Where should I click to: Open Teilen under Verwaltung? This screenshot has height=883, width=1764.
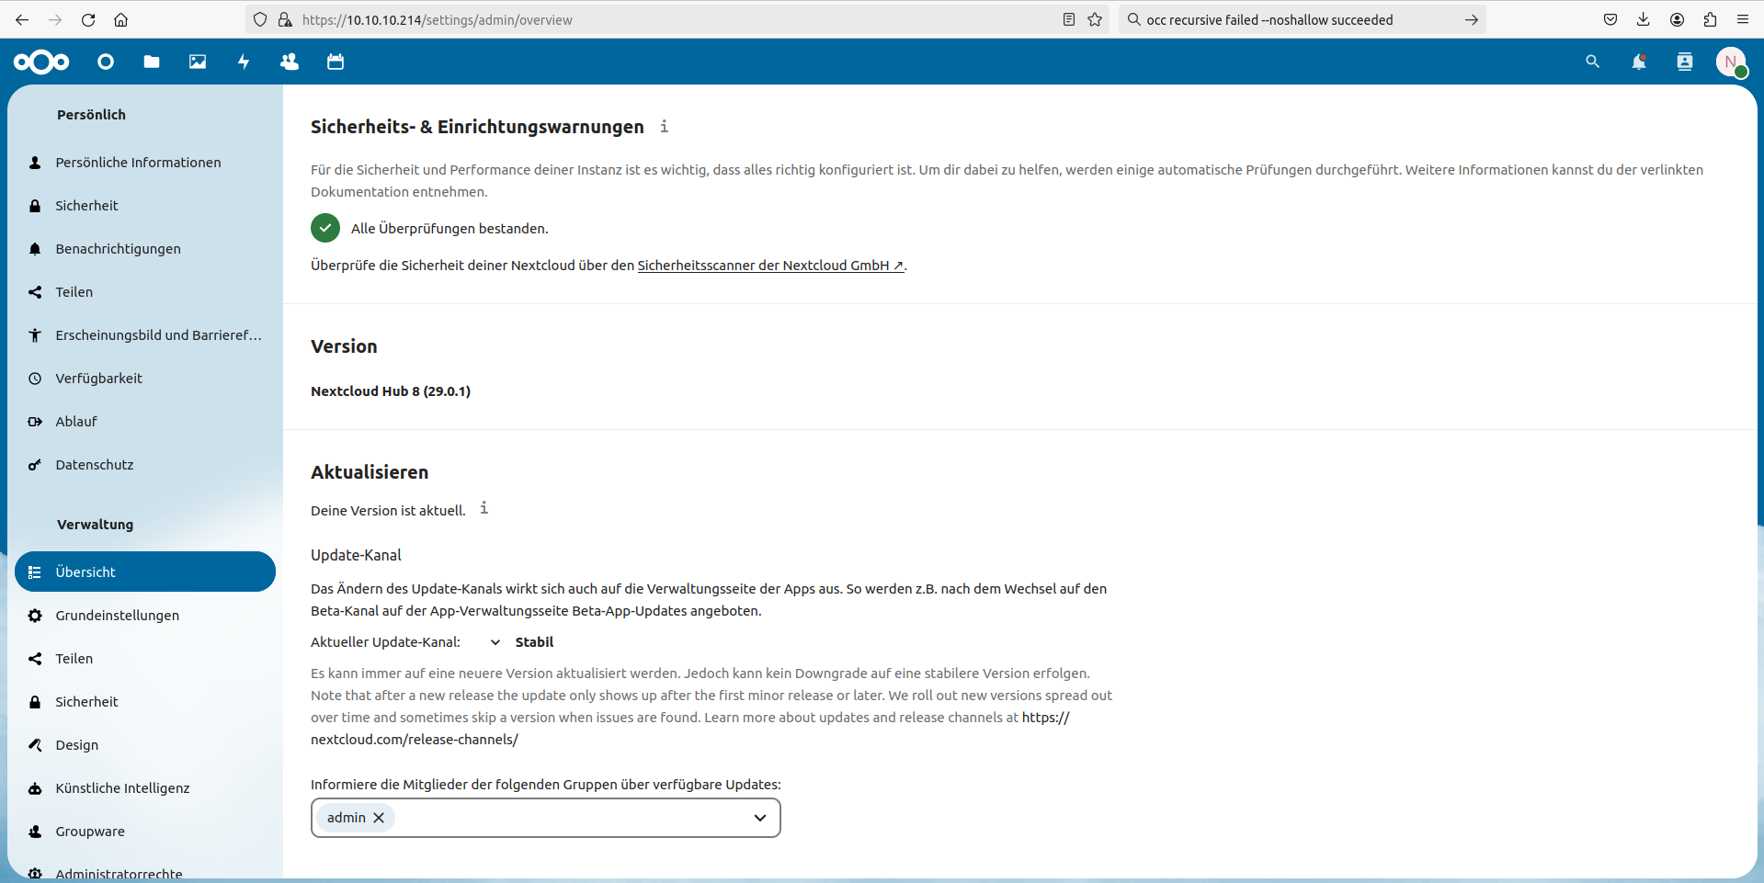click(x=145, y=659)
